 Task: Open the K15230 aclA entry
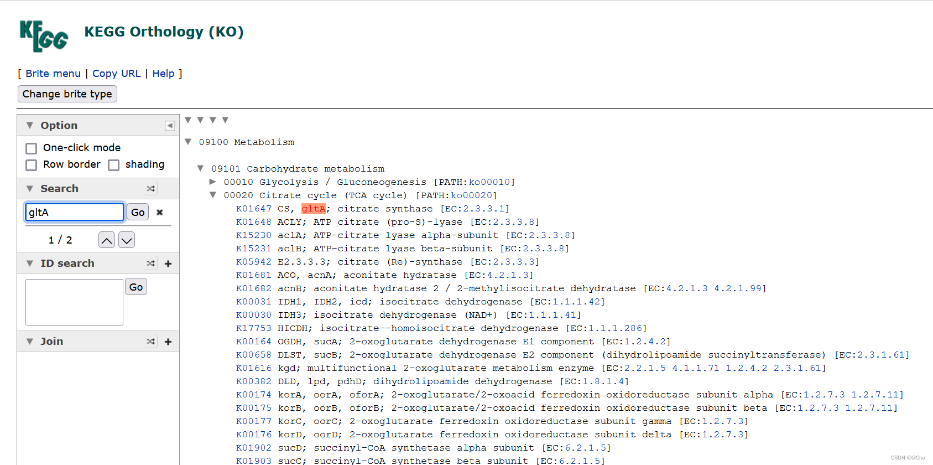[x=254, y=235]
